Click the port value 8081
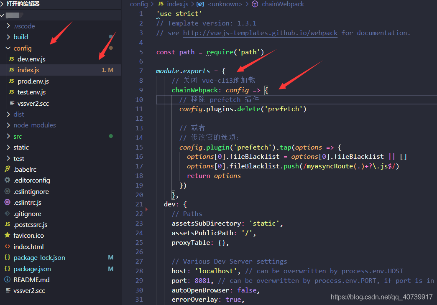437x305 pixels. [x=202, y=280]
